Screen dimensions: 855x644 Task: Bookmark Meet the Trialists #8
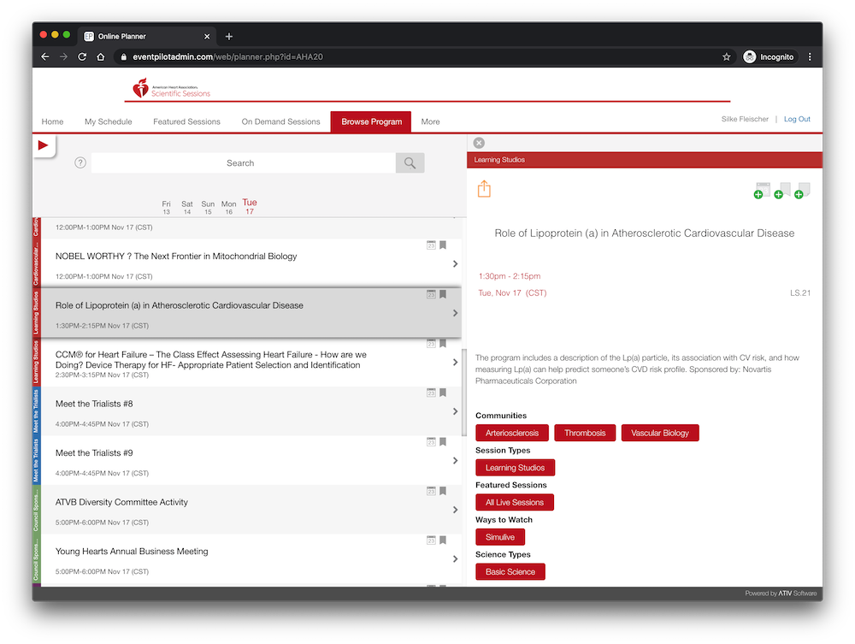443,393
